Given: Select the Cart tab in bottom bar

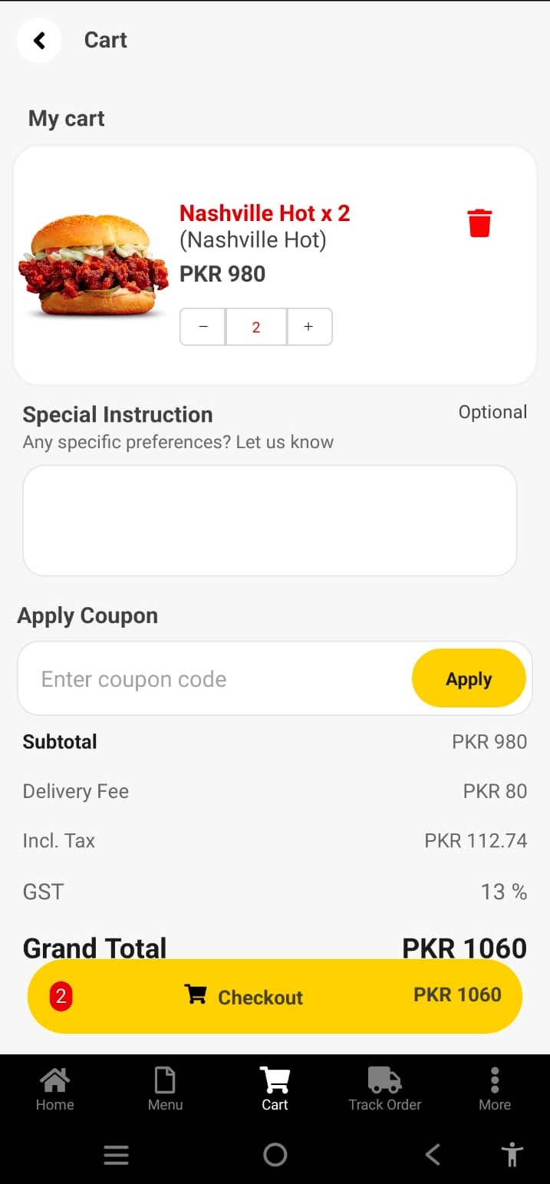Looking at the screenshot, I should (275, 1089).
